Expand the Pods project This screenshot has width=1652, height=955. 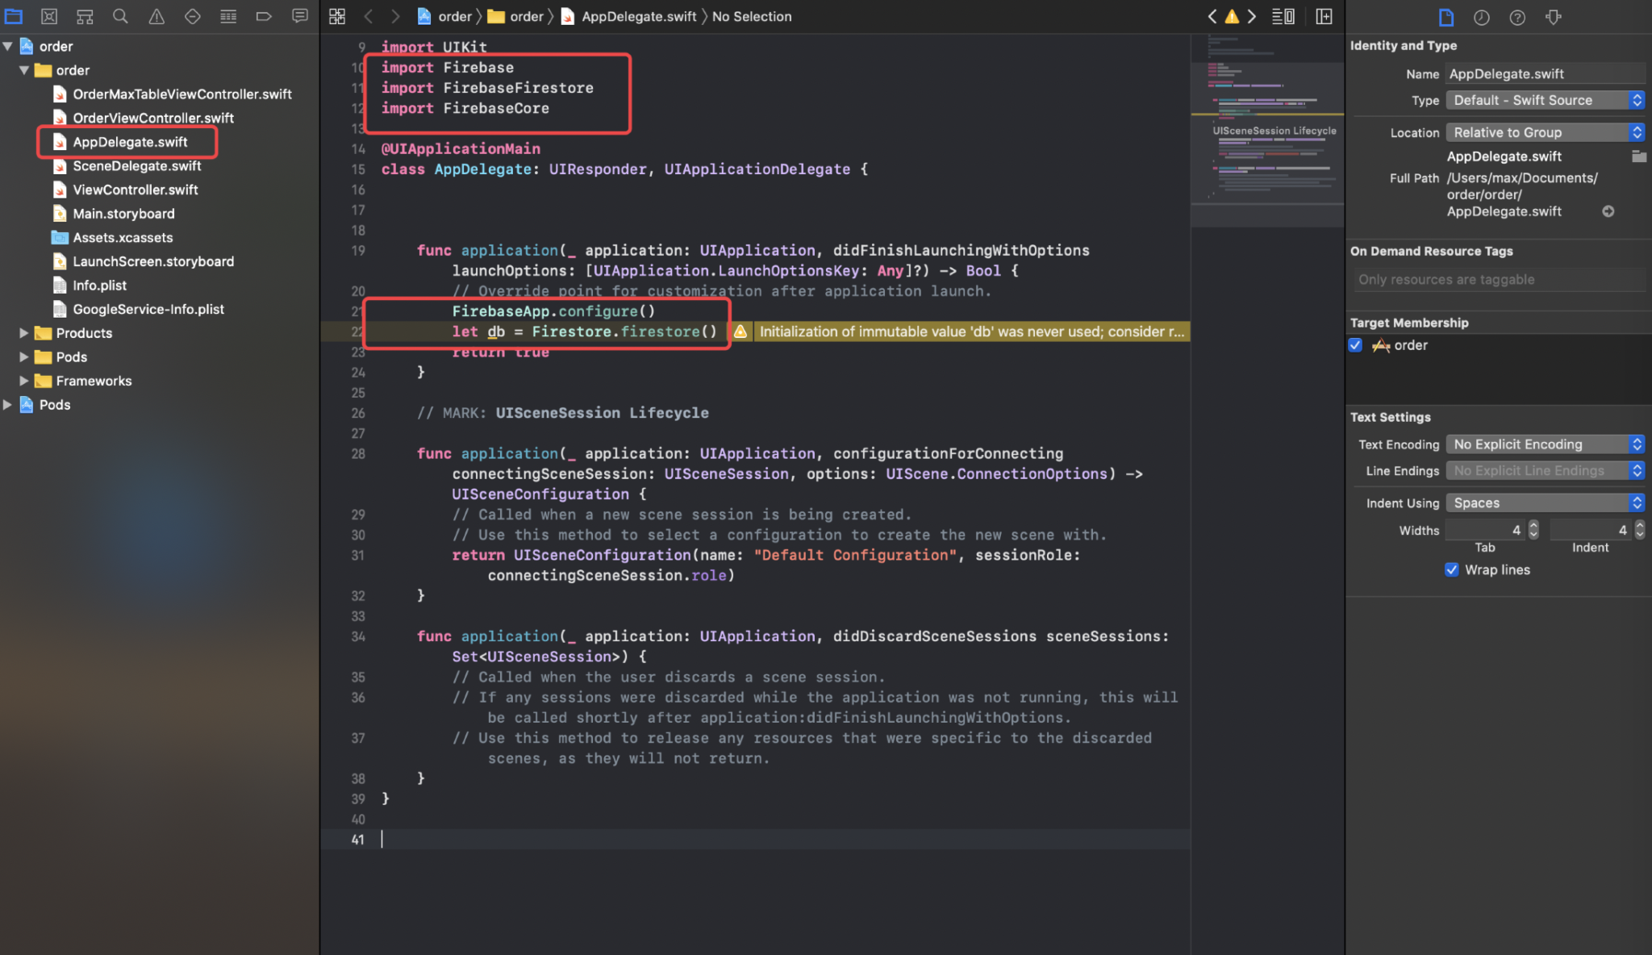pyautogui.click(x=8, y=405)
